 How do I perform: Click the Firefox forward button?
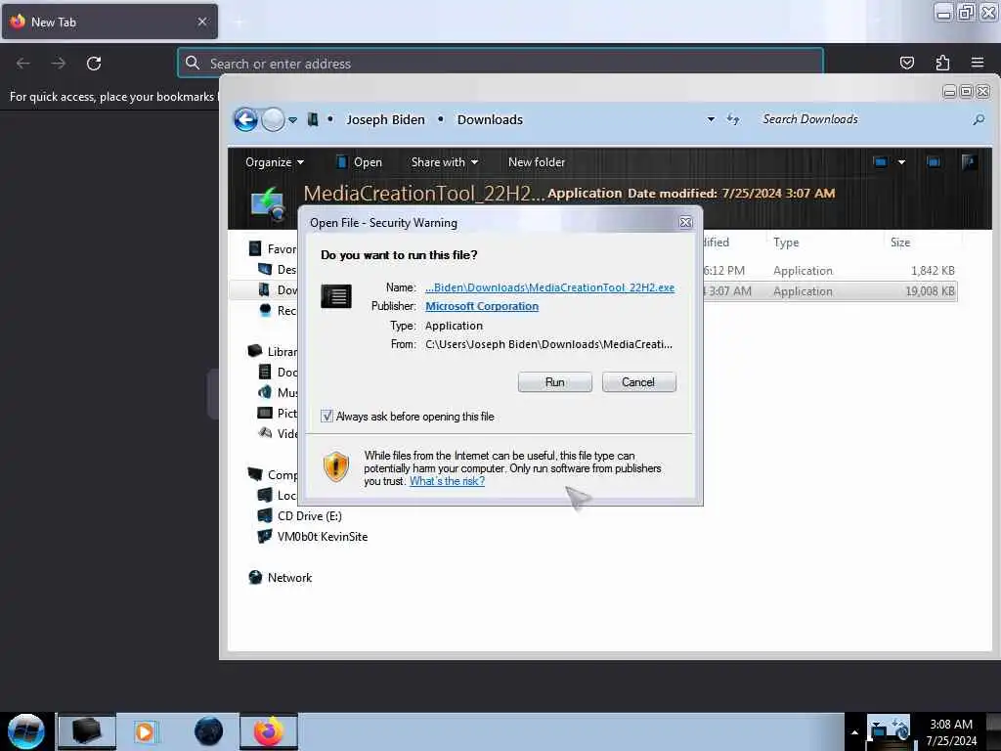pos(58,64)
